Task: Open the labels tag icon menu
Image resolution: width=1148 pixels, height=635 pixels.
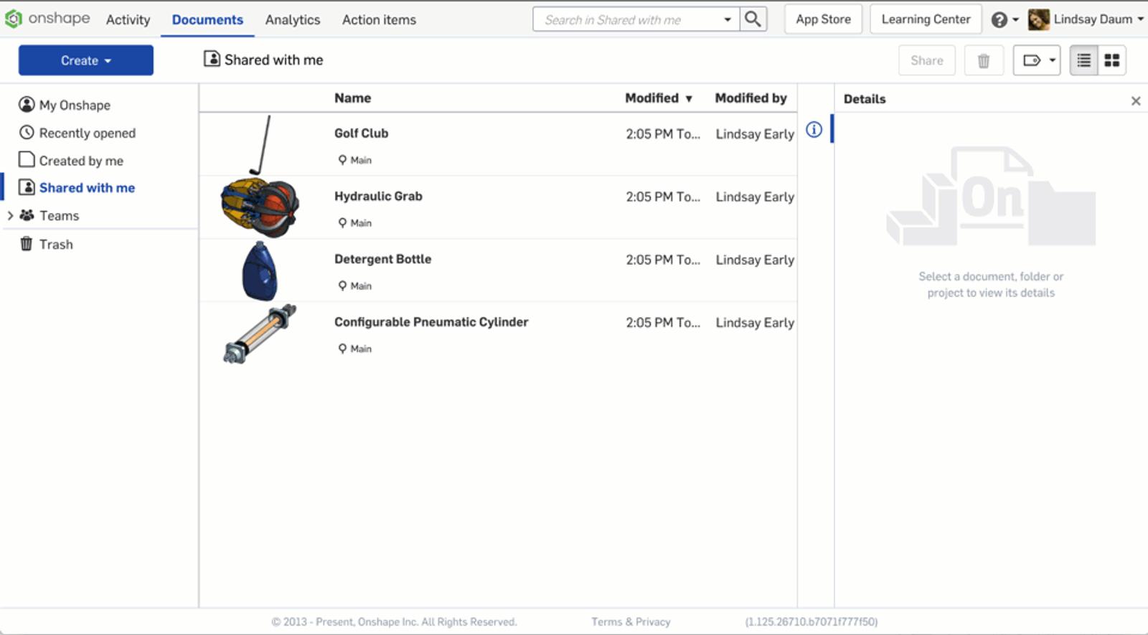Action: point(1036,61)
